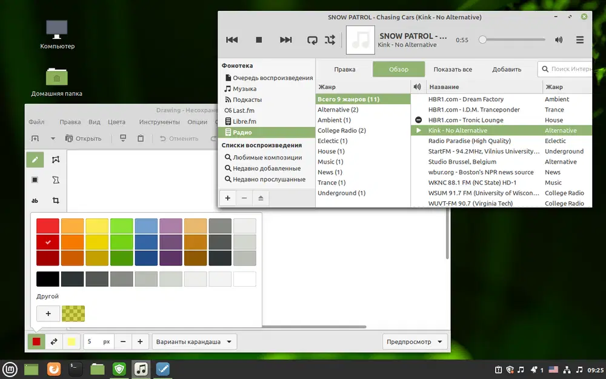Toggle shuffle mode in the player
606x379 pixels.
click(329, 40)
